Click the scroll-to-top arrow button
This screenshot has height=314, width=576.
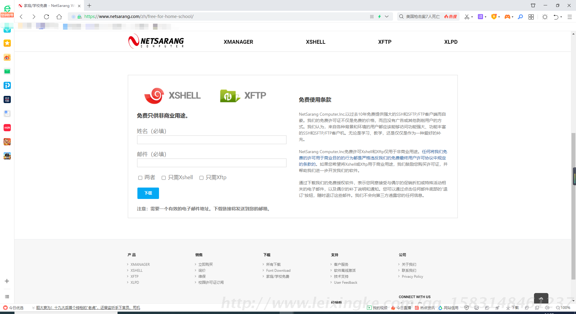pyautogui.click(x=541, y=298)
